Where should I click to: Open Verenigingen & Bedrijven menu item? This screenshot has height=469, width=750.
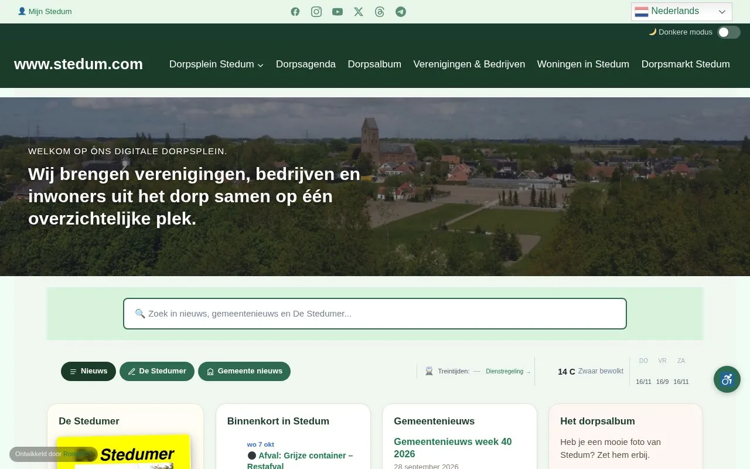point(469,64)
